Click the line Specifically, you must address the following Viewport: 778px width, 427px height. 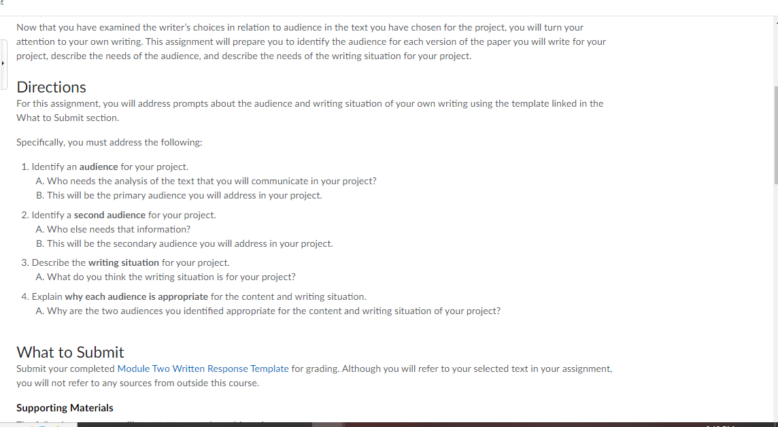(109, 142)
